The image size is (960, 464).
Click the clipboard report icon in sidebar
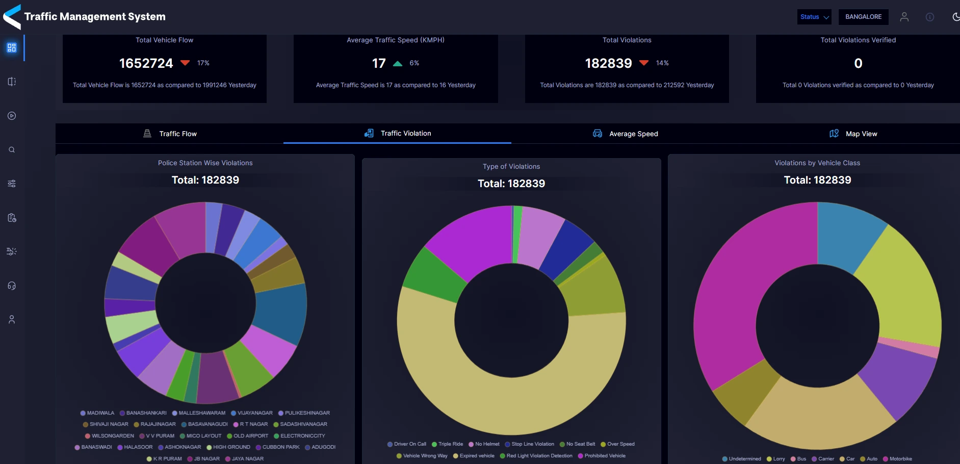tap(12, 218)
